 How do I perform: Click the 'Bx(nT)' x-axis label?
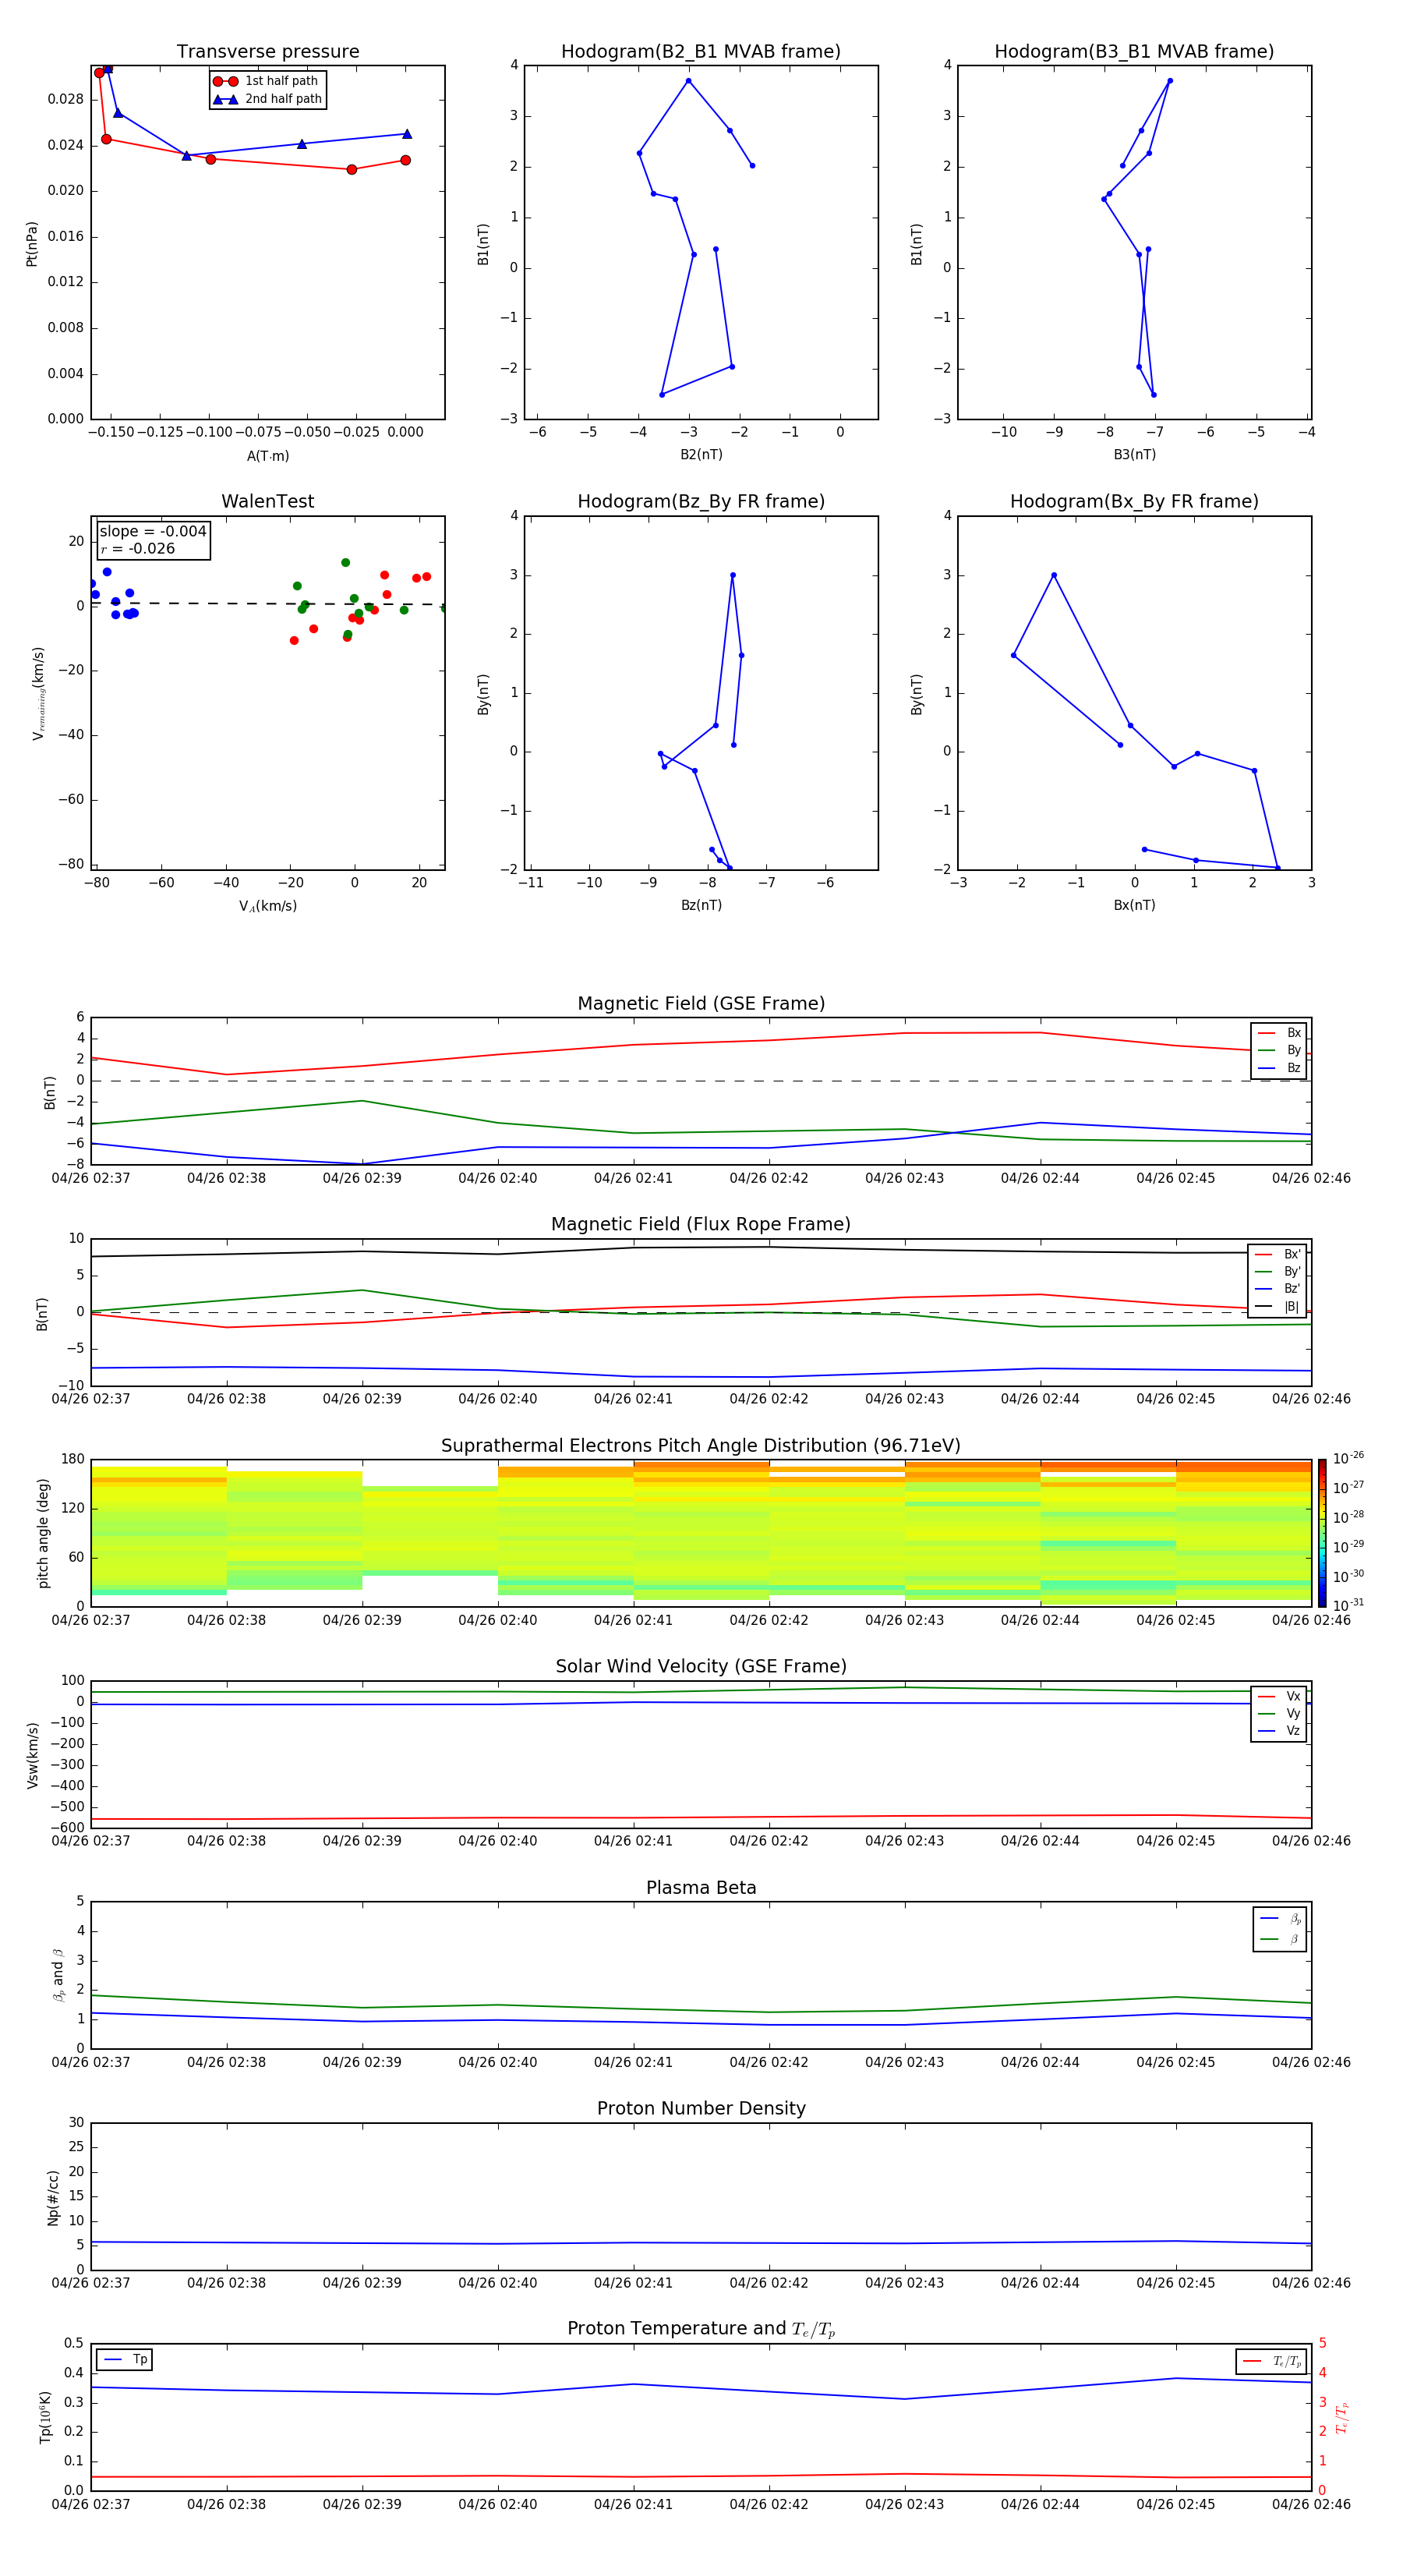click(x=1134, y=905)
